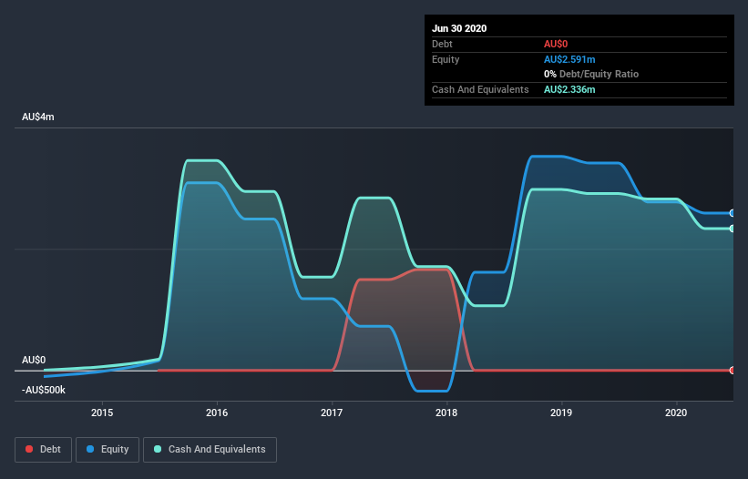Click the 2020 x-axis label
Screen dimensions: 748x479
tap(676, 413)
